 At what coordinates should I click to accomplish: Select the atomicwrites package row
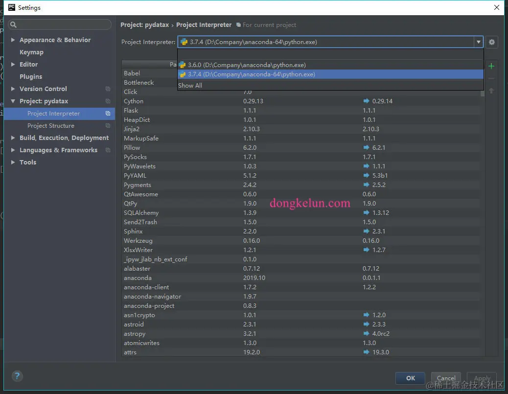coord(301,343)
